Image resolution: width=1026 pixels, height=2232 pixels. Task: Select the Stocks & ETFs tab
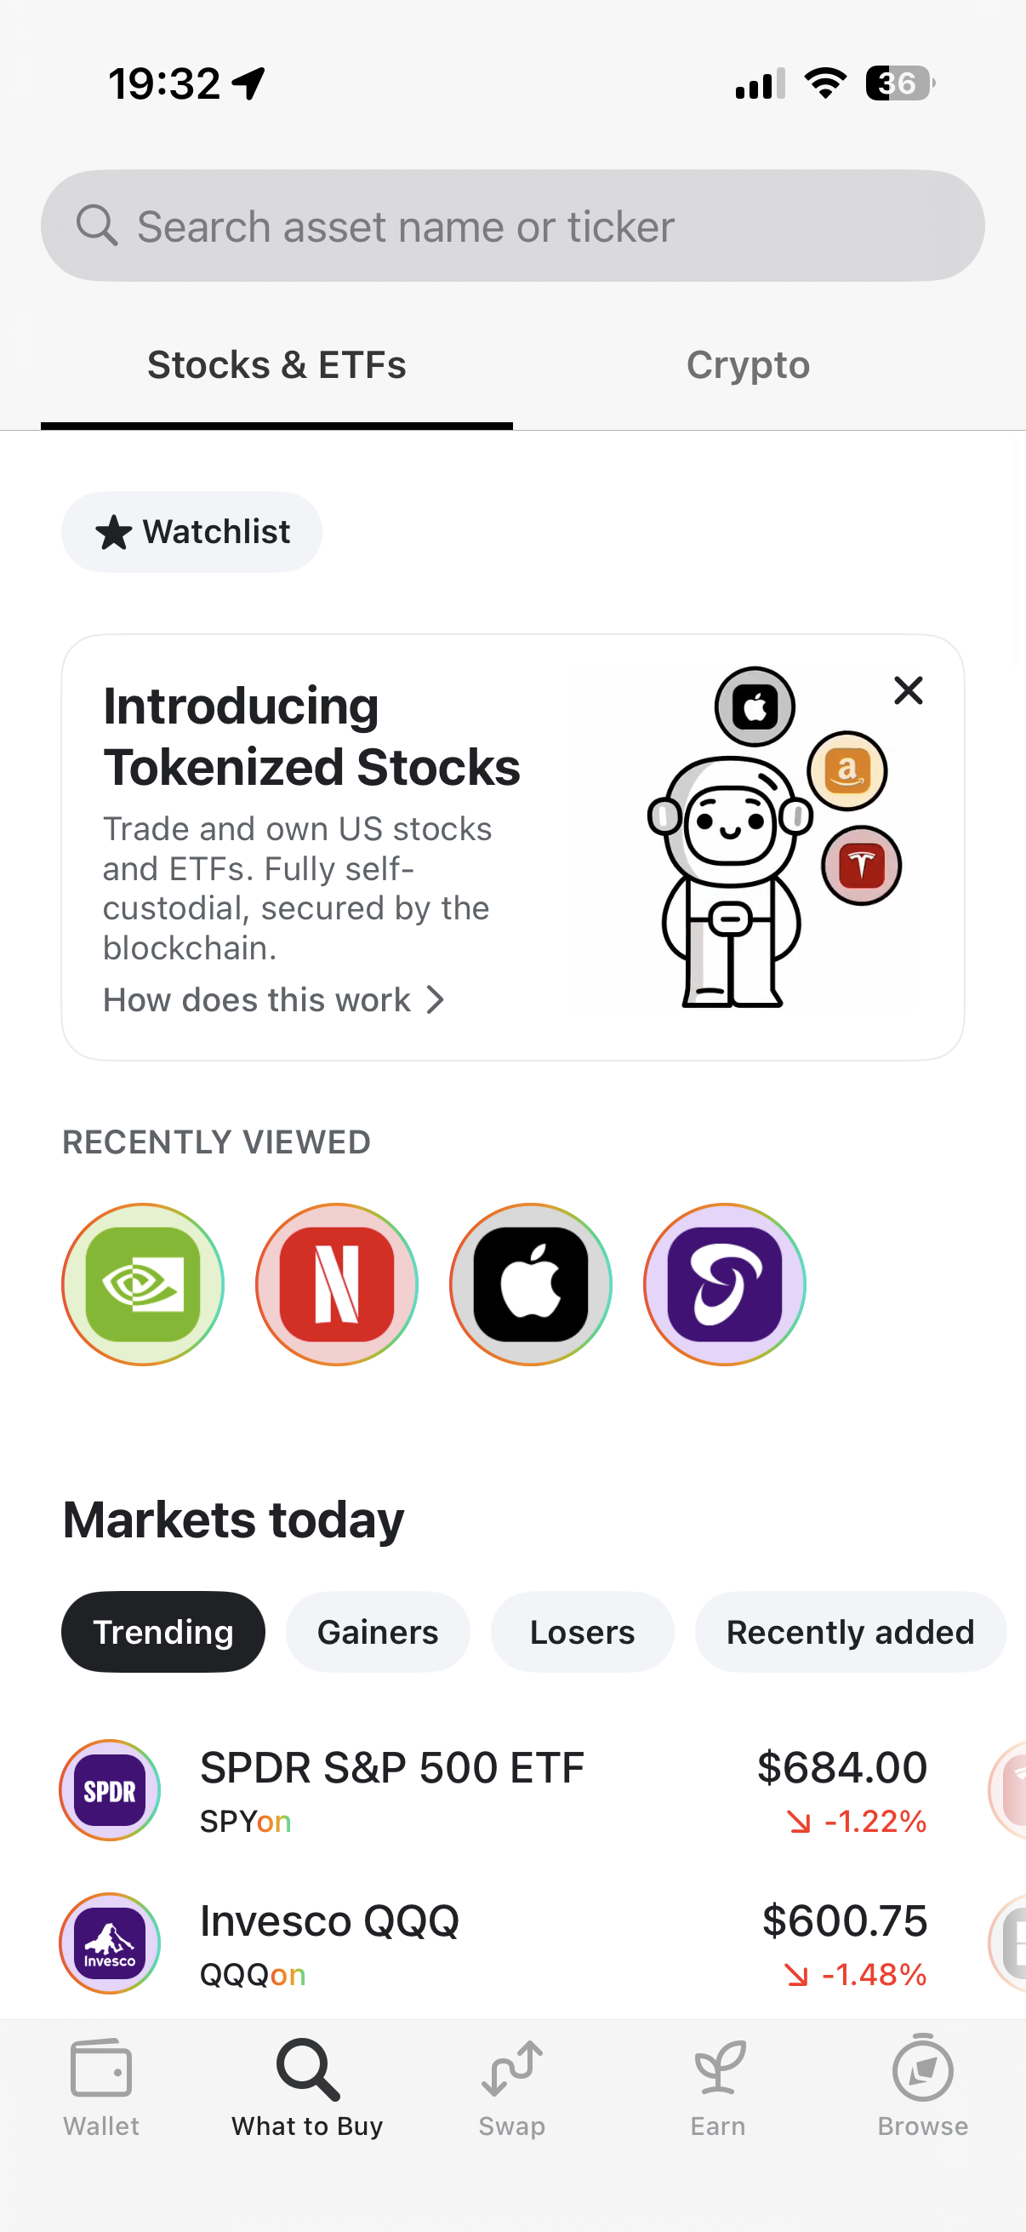[276, 366]
